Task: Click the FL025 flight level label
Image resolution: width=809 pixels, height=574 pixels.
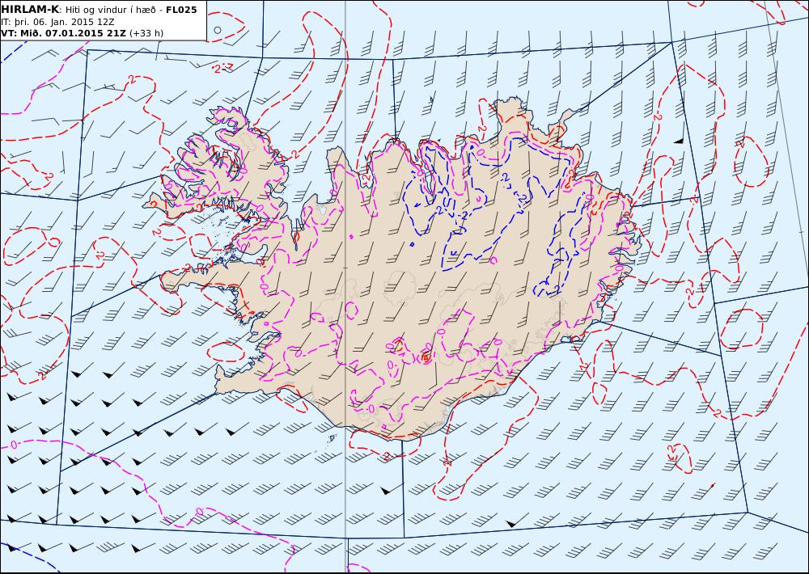Action: coord(181,10)
